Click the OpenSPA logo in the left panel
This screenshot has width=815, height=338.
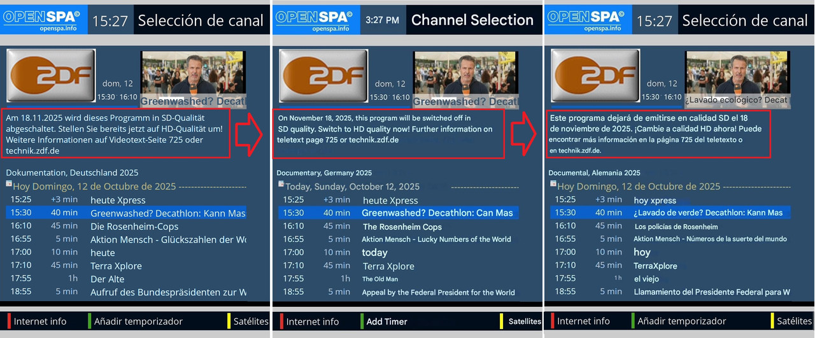tap(44, 20)
